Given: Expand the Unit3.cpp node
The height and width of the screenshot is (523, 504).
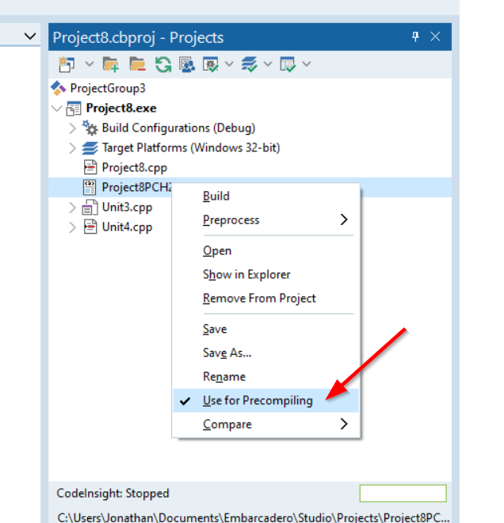Looking at the screenshot, I should pos(73,208).
